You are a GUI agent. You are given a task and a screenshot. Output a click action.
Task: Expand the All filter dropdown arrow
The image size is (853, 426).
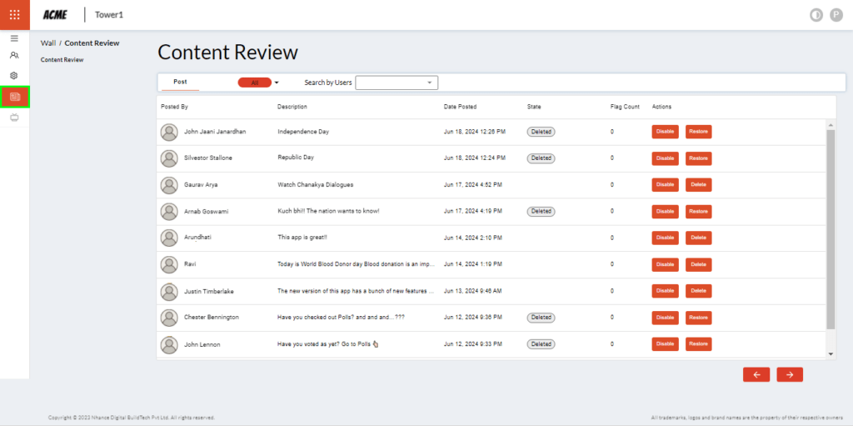coord(276,83)
